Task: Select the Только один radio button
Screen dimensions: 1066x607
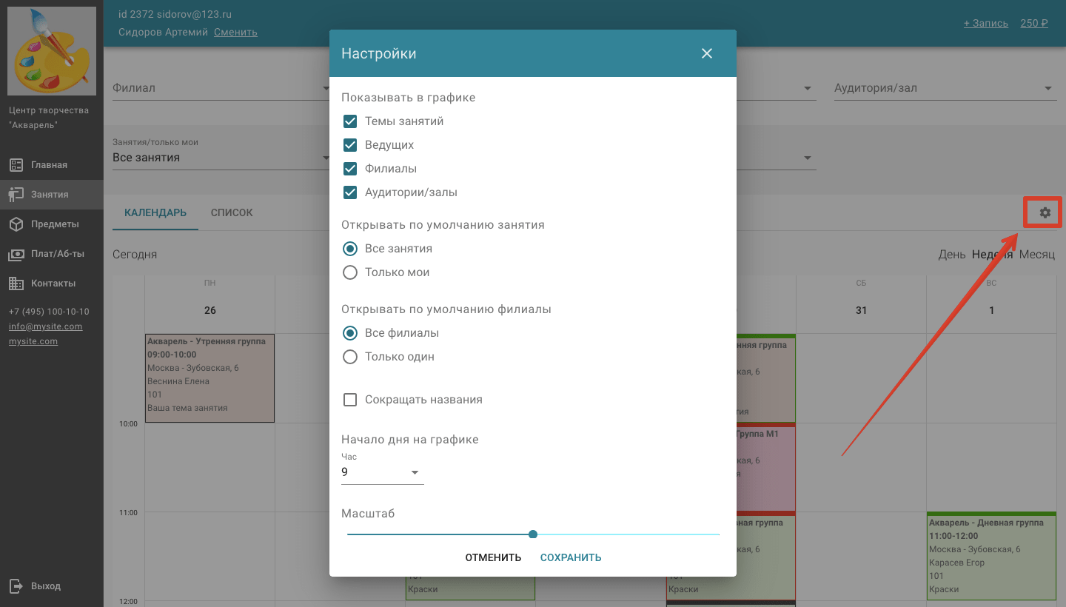Action: (350, 357)
